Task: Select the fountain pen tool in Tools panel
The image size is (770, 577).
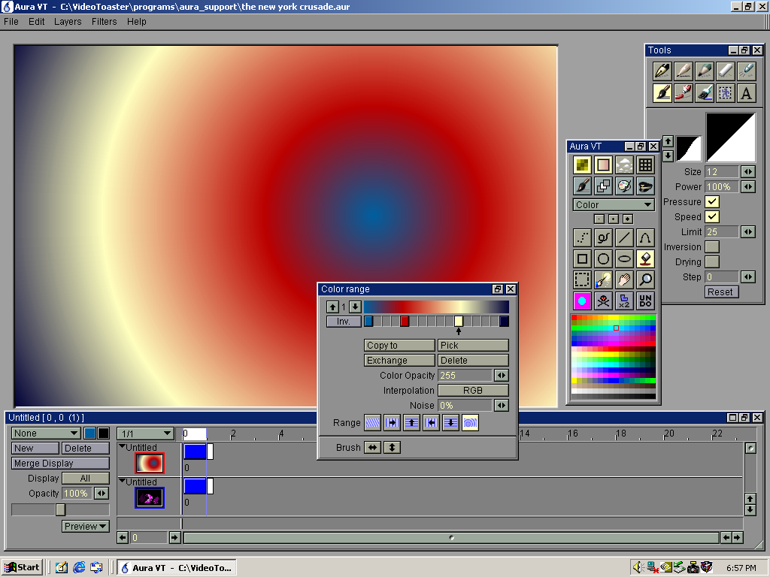Action: pyautogui.click(x=662, y=71)
